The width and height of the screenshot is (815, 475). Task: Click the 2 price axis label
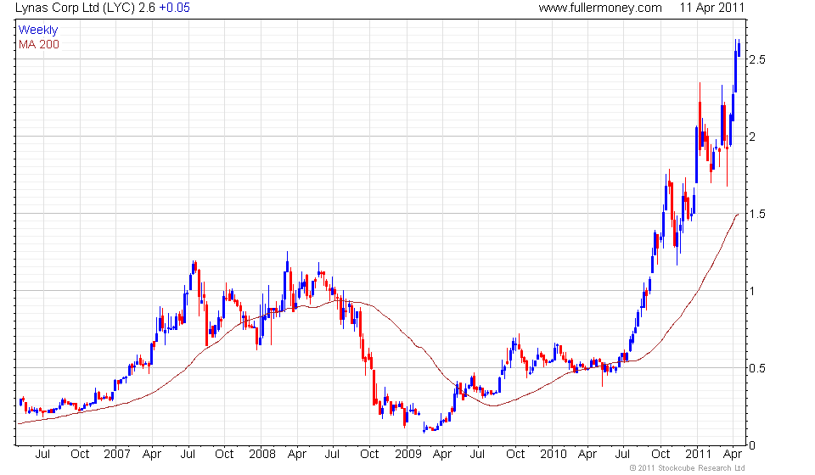point(752,137)
